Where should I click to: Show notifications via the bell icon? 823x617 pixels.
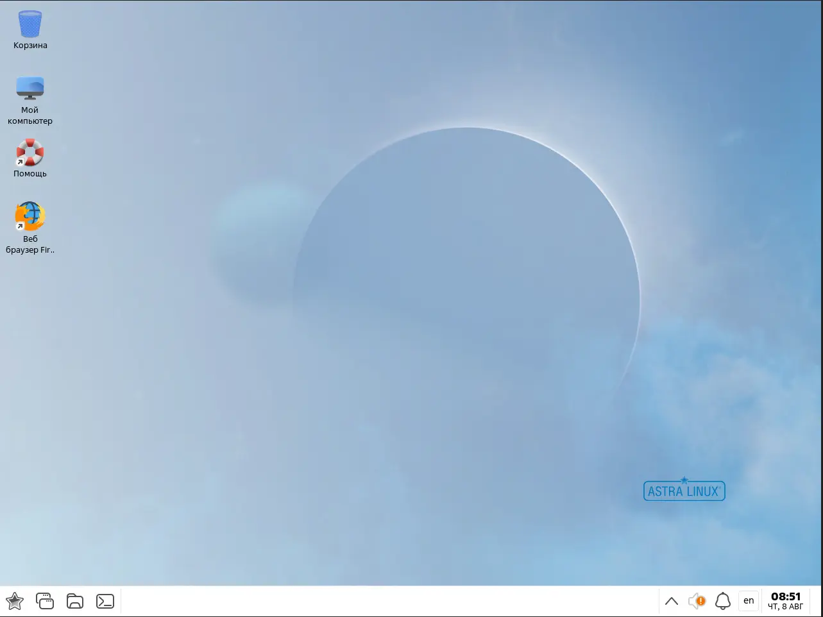tap(723, 601)
